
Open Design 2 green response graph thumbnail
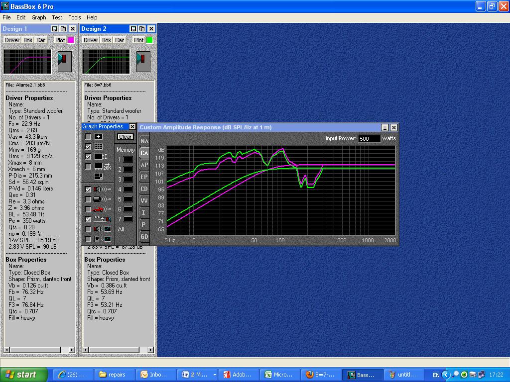point(106,61)
